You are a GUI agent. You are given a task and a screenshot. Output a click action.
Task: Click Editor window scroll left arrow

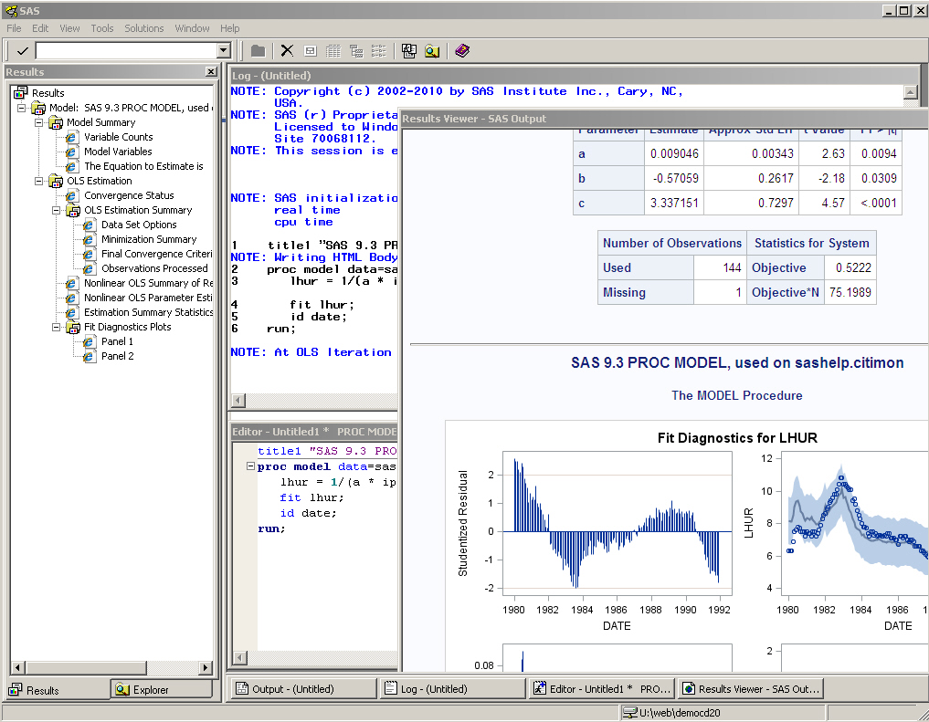pyautogui.click(x=239, y=657)
